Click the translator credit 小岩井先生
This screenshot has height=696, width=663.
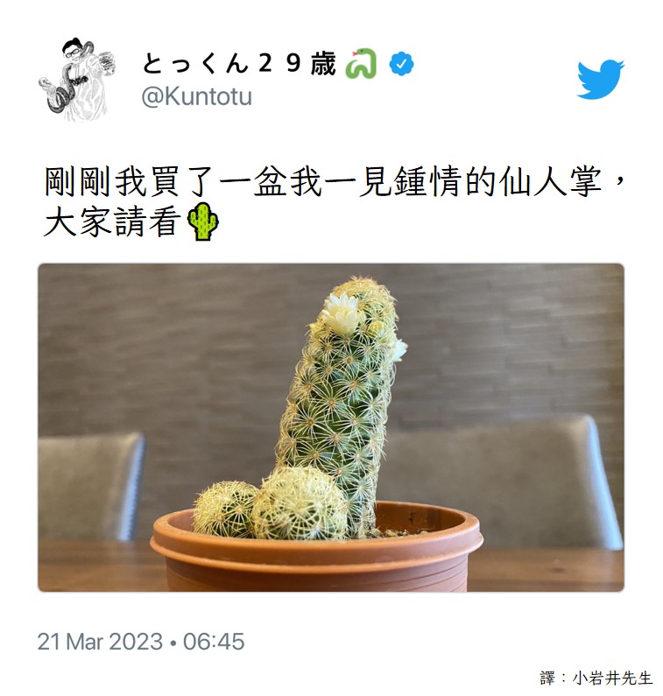click(x=612, y=678)
